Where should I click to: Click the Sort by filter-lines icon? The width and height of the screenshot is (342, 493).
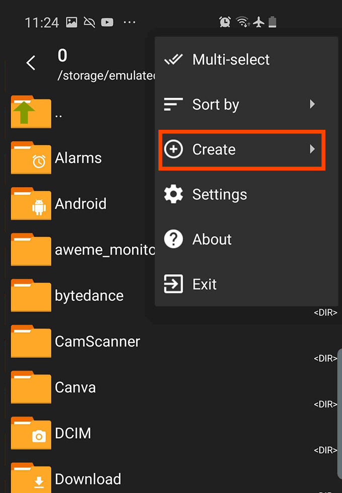[x=173, y=104]
